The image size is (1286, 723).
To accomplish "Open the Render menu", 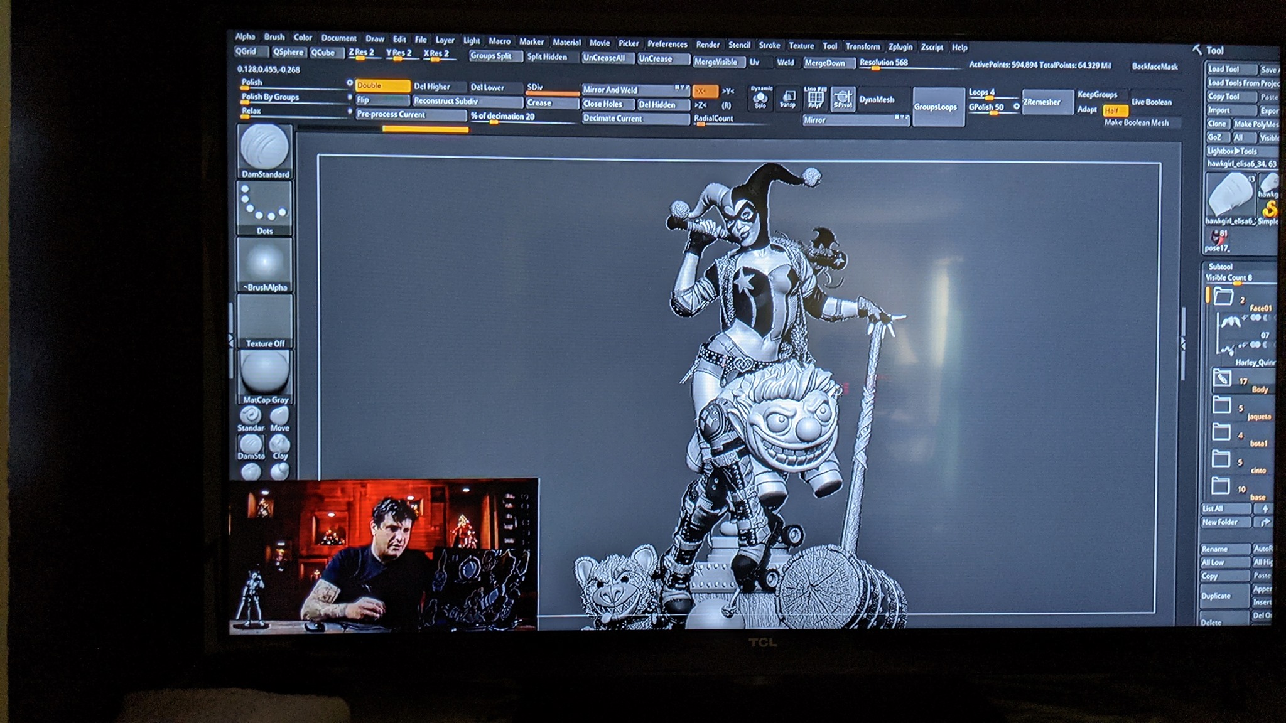I will 708,45.
